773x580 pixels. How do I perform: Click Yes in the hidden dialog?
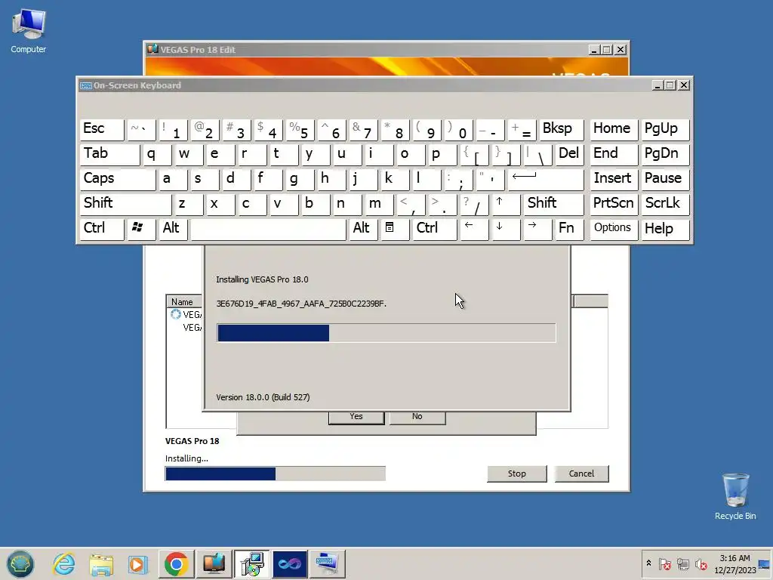[356, 417]
